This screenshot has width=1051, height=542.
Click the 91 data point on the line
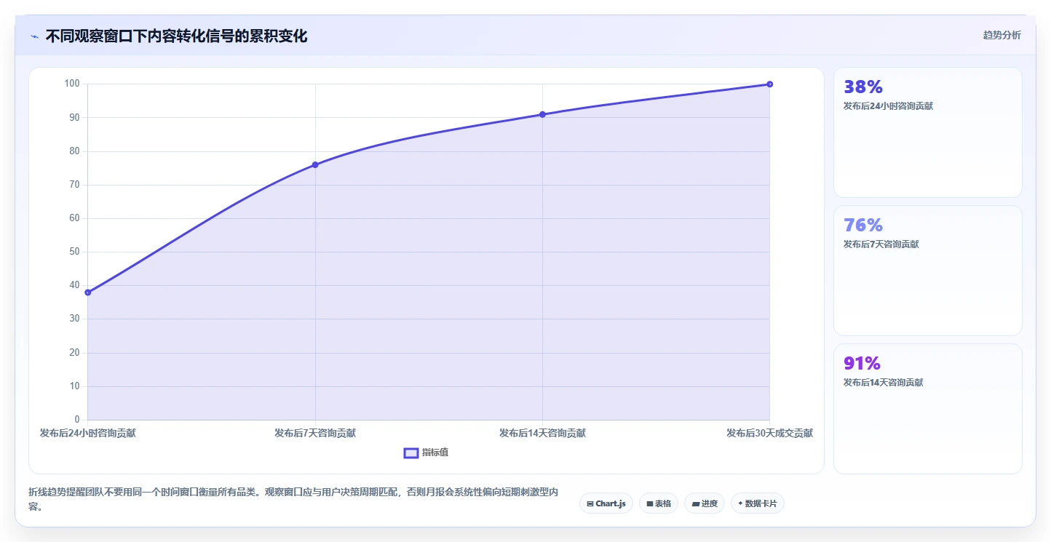pyautogui.click(x=542, y=114)
